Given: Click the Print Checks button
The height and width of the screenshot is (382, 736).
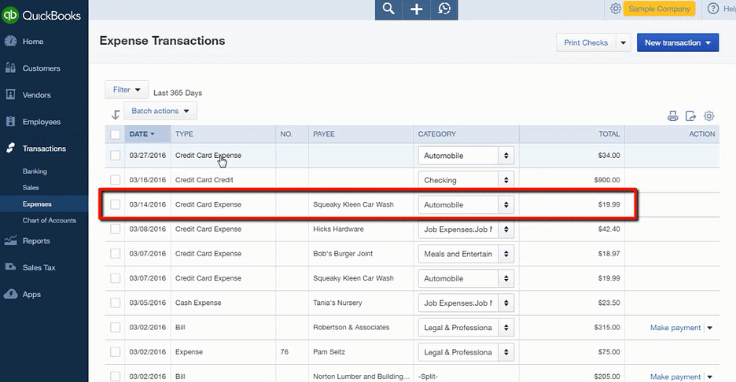Looking at the screenshot, I should 586,42.
